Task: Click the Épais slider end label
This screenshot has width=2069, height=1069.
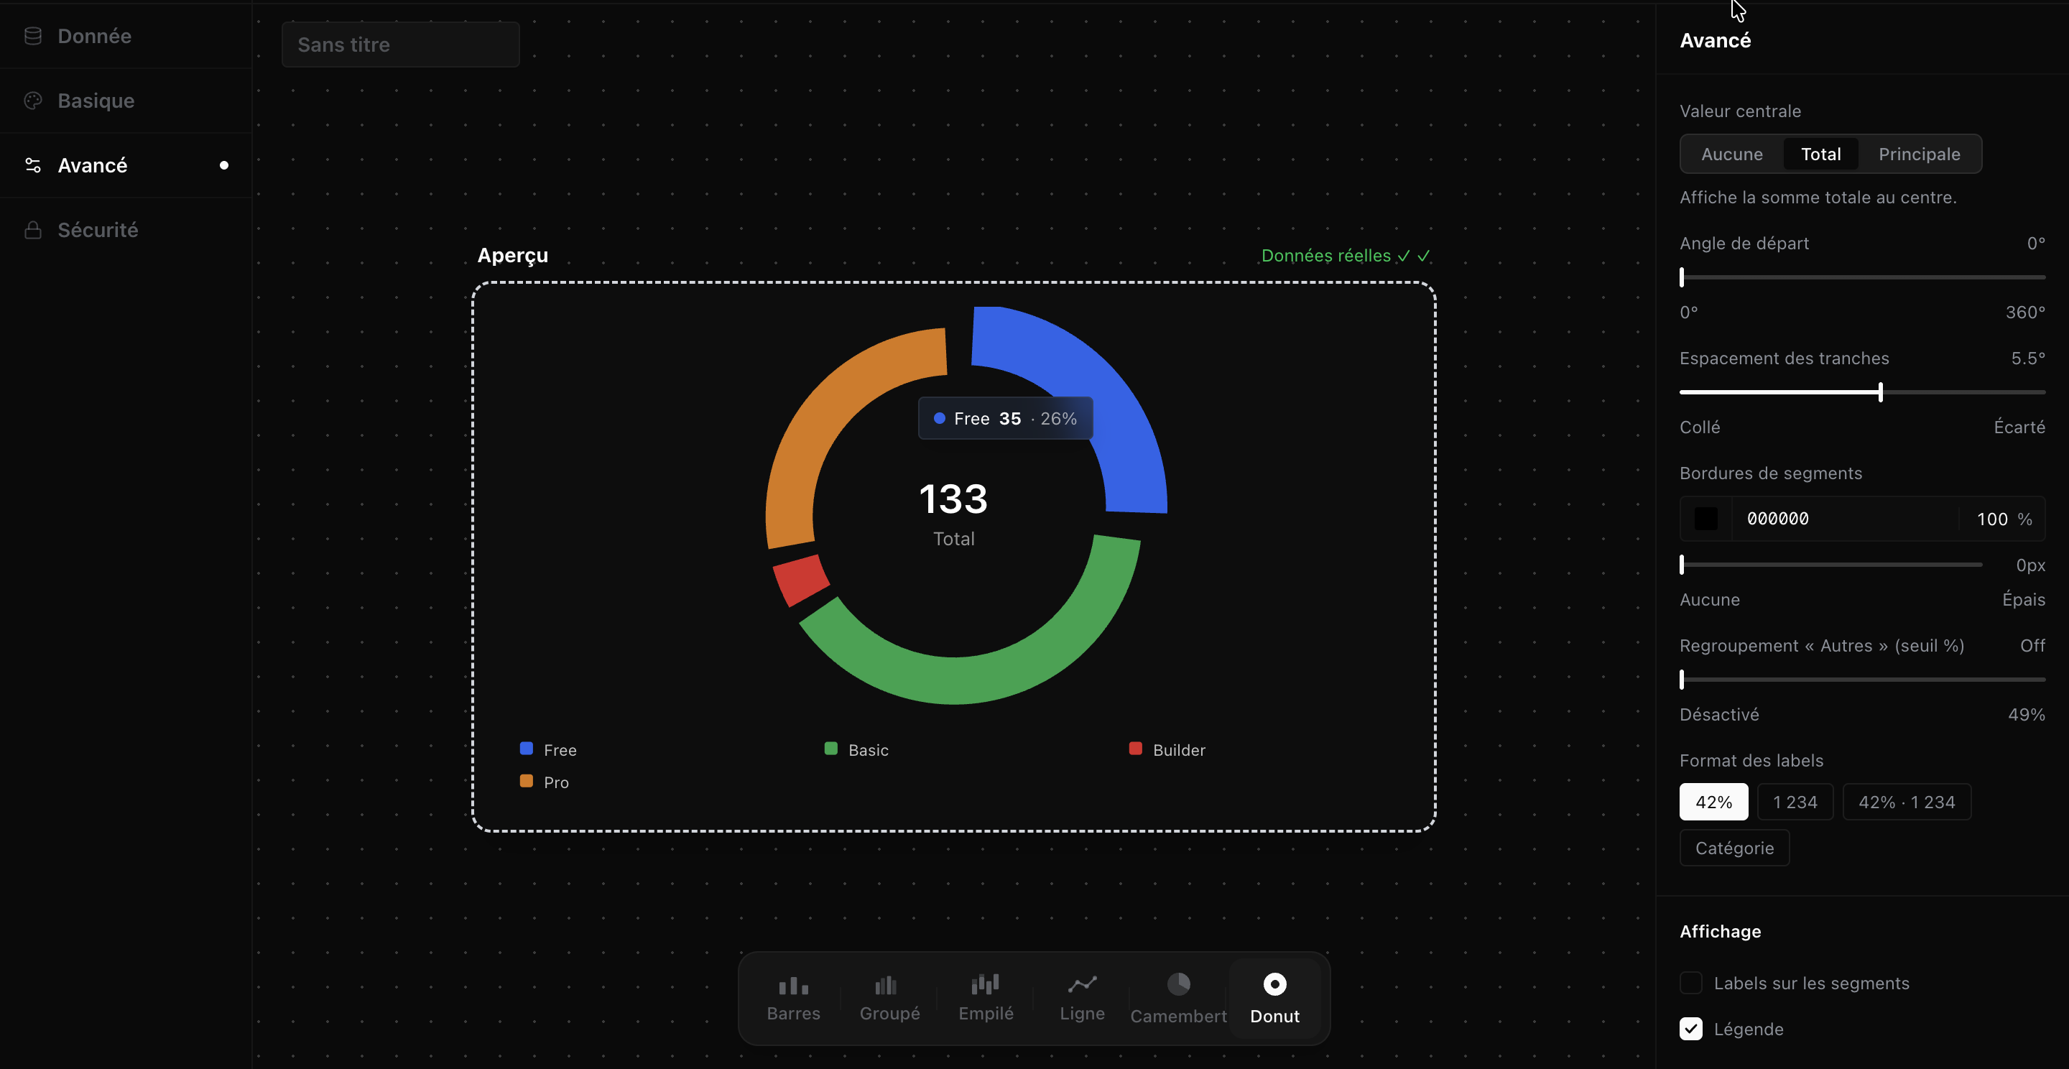Action: tap(2023, 599)
